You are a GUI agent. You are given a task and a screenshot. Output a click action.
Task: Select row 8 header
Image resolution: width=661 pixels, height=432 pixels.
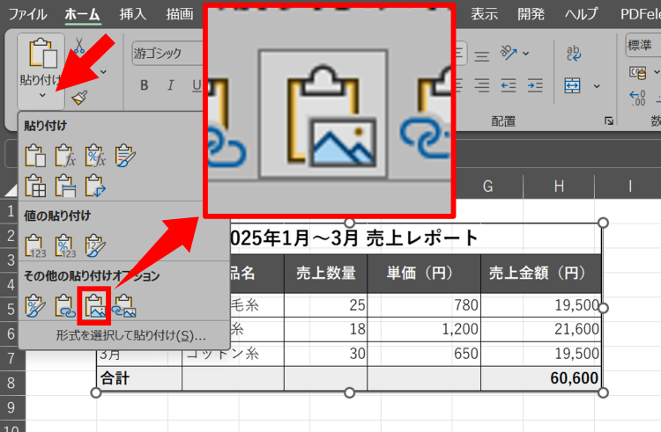(x=11, y=383)
